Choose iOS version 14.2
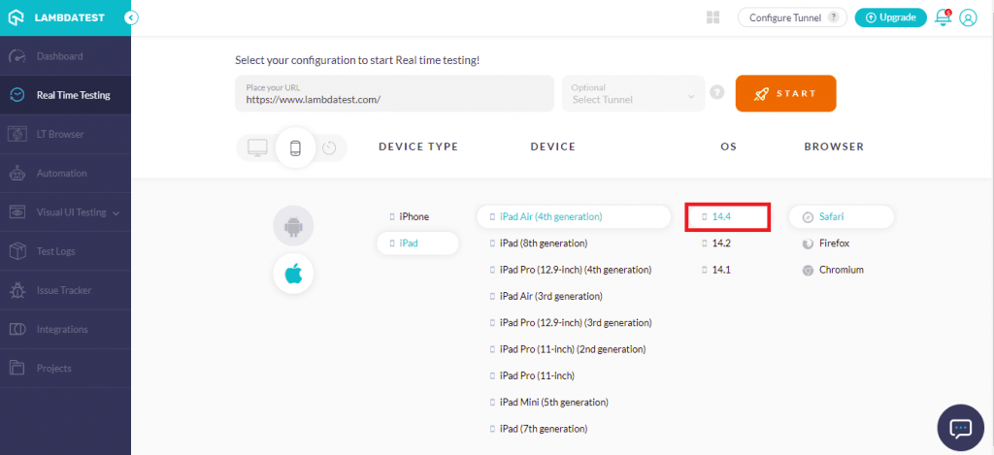The height and width of the screenshot is (455, 994). click(720, 243)
